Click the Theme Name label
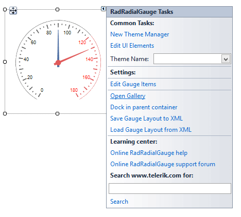This screenshot has width=241, height=217. [x=130, y=59]
